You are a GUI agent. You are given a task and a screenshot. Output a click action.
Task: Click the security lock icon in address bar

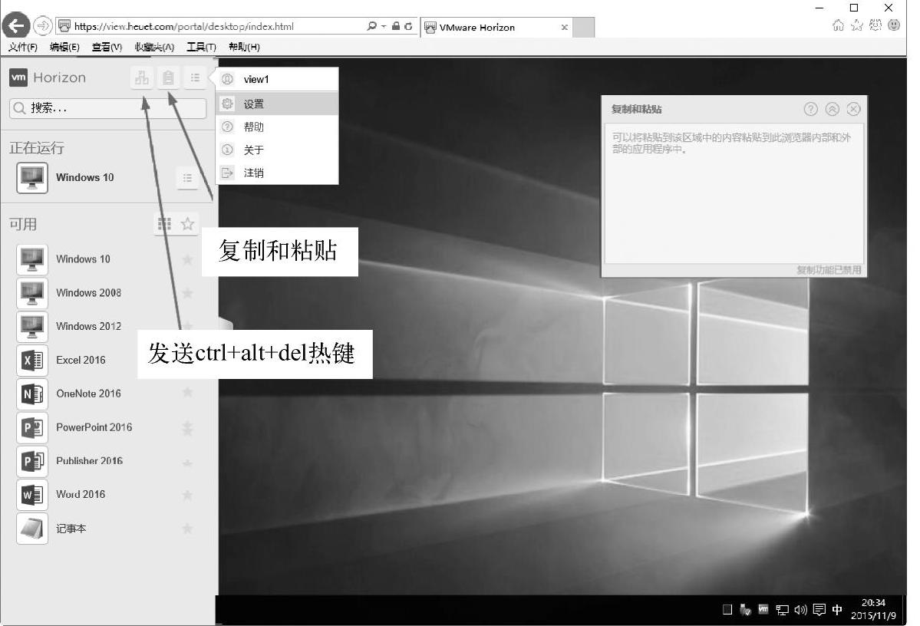(x=395, y=26)
